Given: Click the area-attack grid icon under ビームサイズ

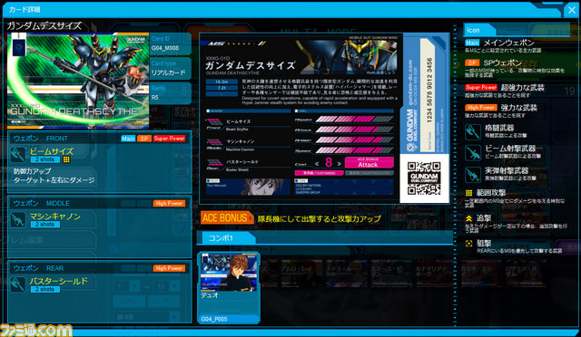Looking at the screenshot, I should (x=66, y=159).
